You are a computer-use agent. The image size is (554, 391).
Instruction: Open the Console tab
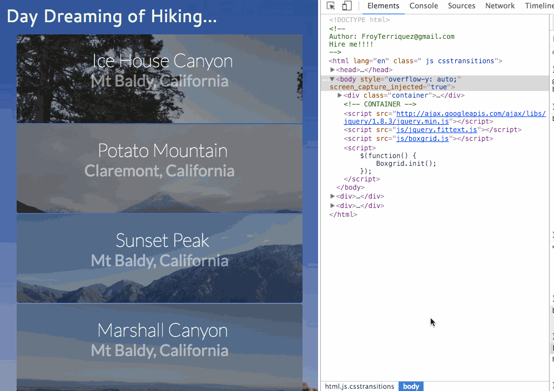click(424, 6)
